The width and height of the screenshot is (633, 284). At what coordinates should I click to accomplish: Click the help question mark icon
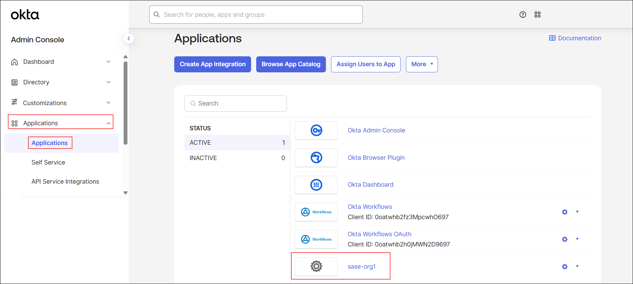coord(523,15)
